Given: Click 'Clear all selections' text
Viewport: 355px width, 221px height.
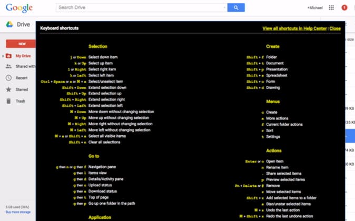Looking at the screenshot, I should tap(104, 142).
